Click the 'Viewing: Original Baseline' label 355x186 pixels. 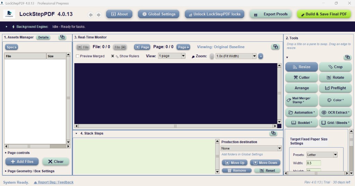click(x=221, y=47)
